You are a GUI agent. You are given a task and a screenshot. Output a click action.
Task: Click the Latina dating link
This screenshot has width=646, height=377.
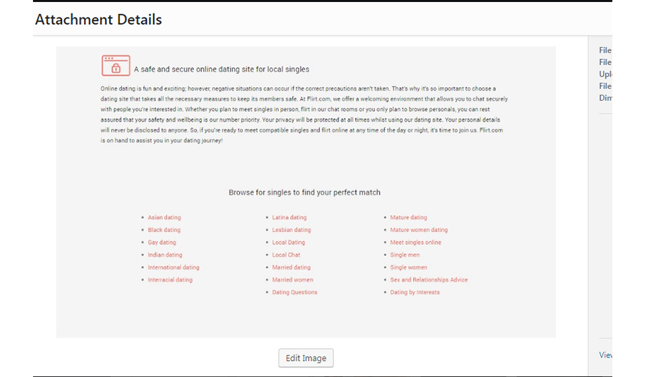289,218
